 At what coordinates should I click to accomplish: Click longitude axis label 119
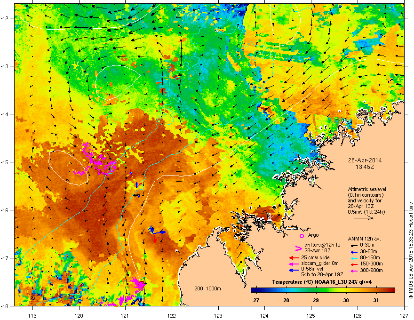pos(33,315)
